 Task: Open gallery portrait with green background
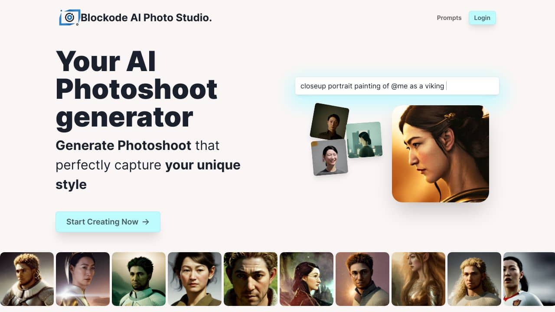139,279
